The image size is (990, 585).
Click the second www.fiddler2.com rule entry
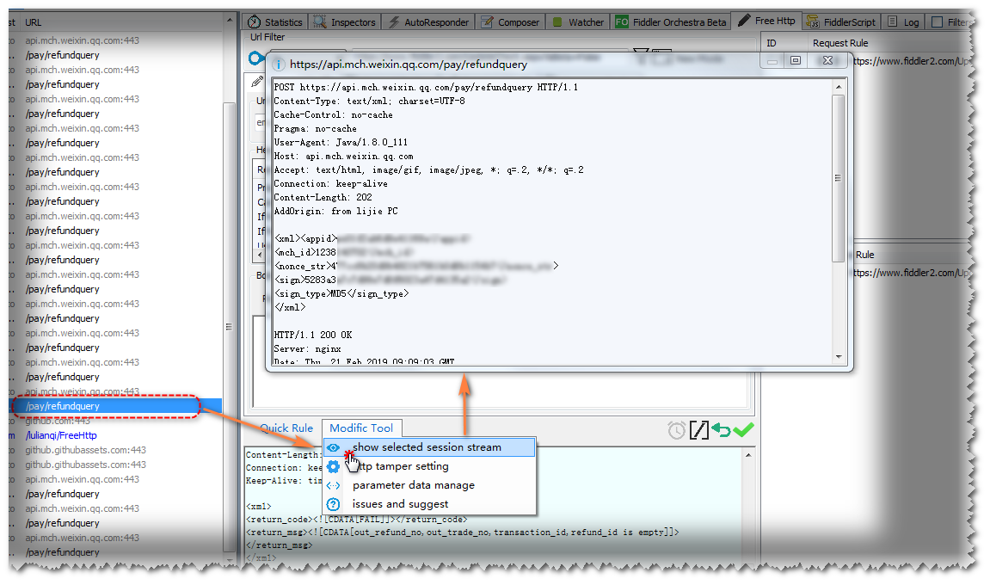click(x=912, y=273)
